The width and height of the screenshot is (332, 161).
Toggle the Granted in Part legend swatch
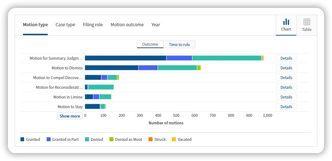click(x=48, y=139)
